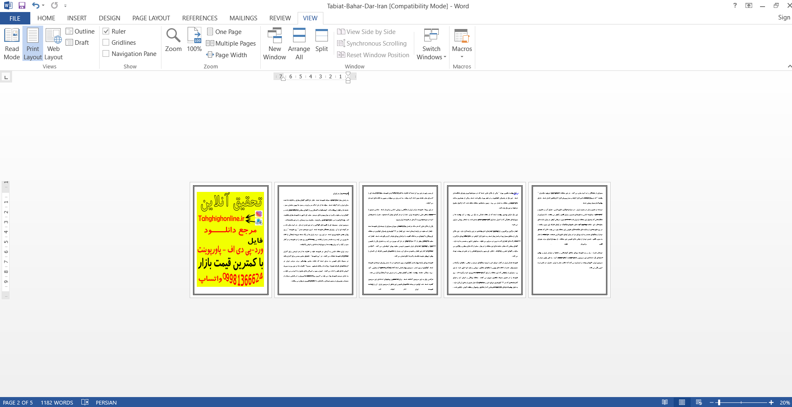Expand Customize Quick Access Toolbar arrow
Viewport: 792px width, 407px height.
click(x=65, y=6)
